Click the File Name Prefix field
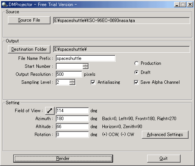 85,58
